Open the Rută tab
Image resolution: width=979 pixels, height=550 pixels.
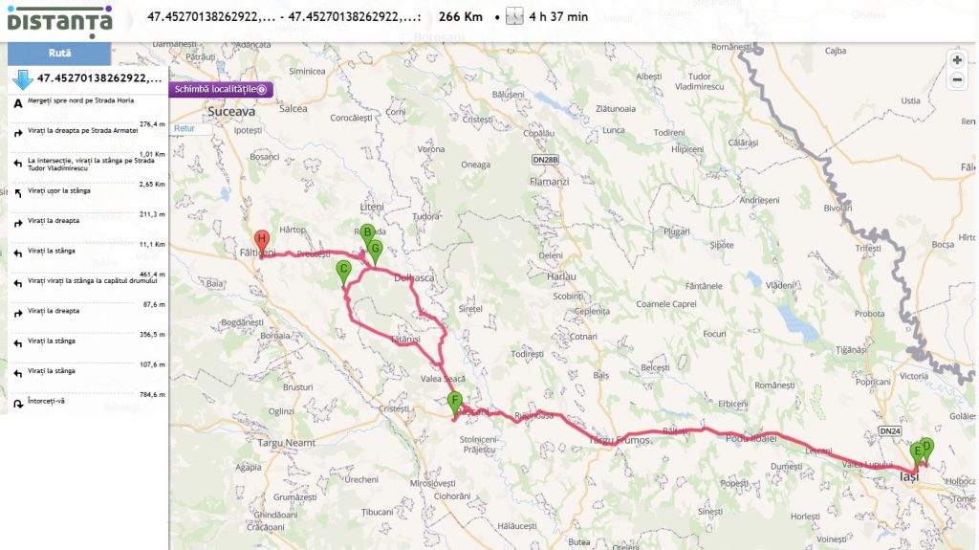tap(59, 54)
